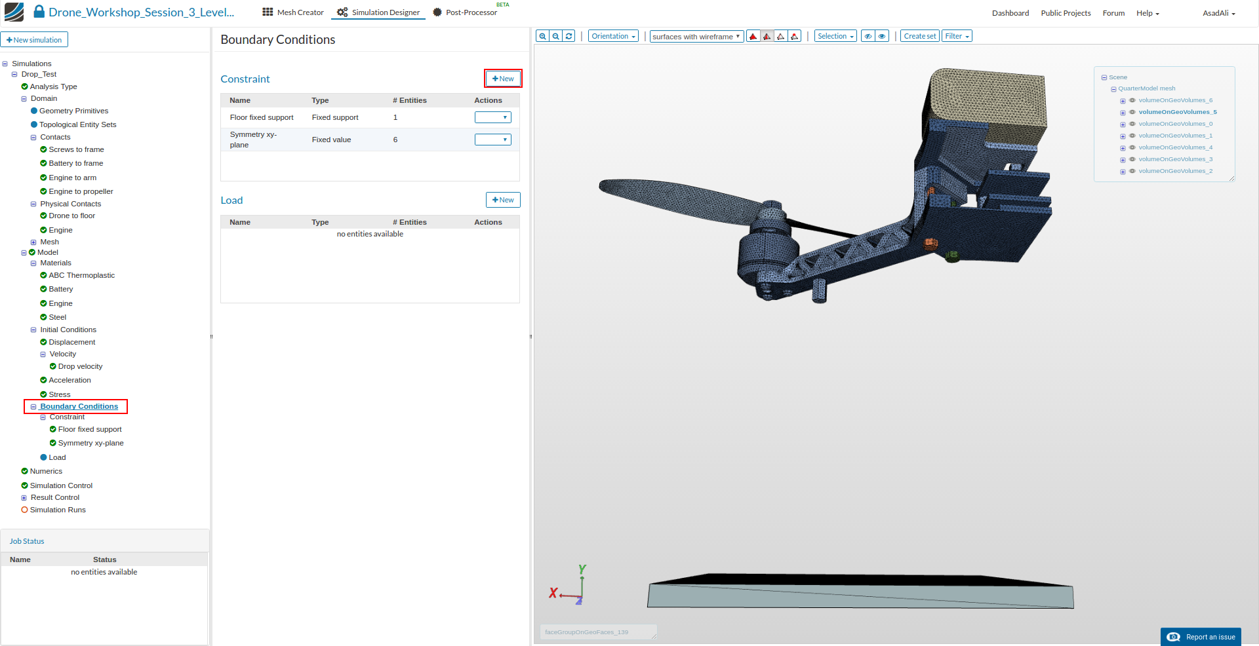Toggle visibility of volumeOnGeoVolumes_2
The height and width of the screenshot is (646, 1259).
coord(1132,171)
